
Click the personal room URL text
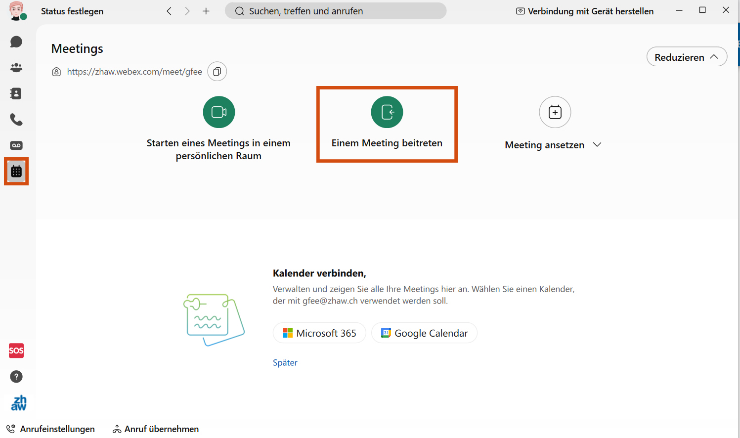point(134,72)
